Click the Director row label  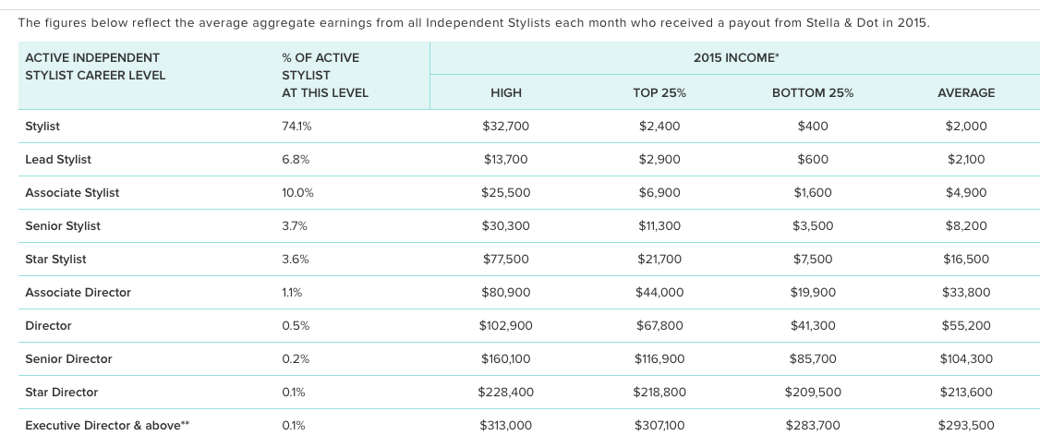(48, 325)
